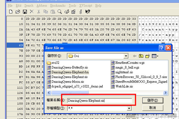Select magic_8_ball.wgz file
Viewport: 179px width, 119px height.
[125, 67]
